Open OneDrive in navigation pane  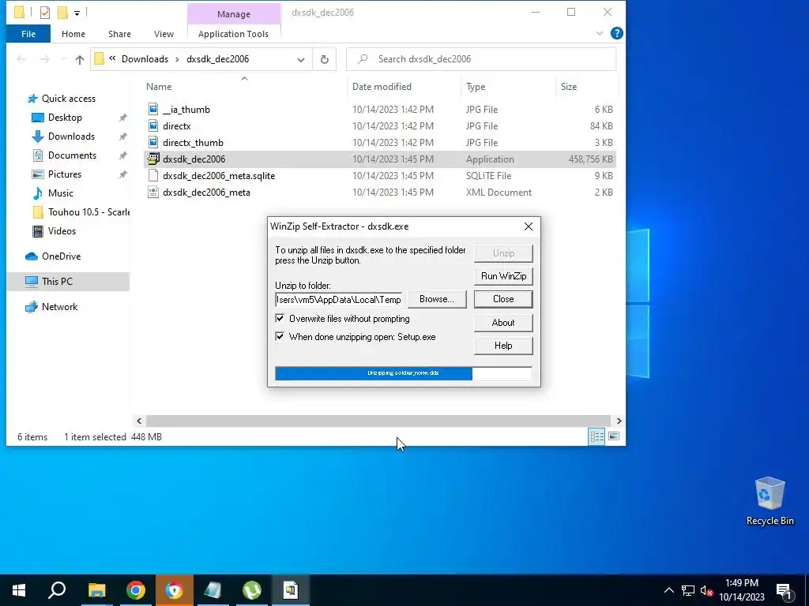(61, 256)
